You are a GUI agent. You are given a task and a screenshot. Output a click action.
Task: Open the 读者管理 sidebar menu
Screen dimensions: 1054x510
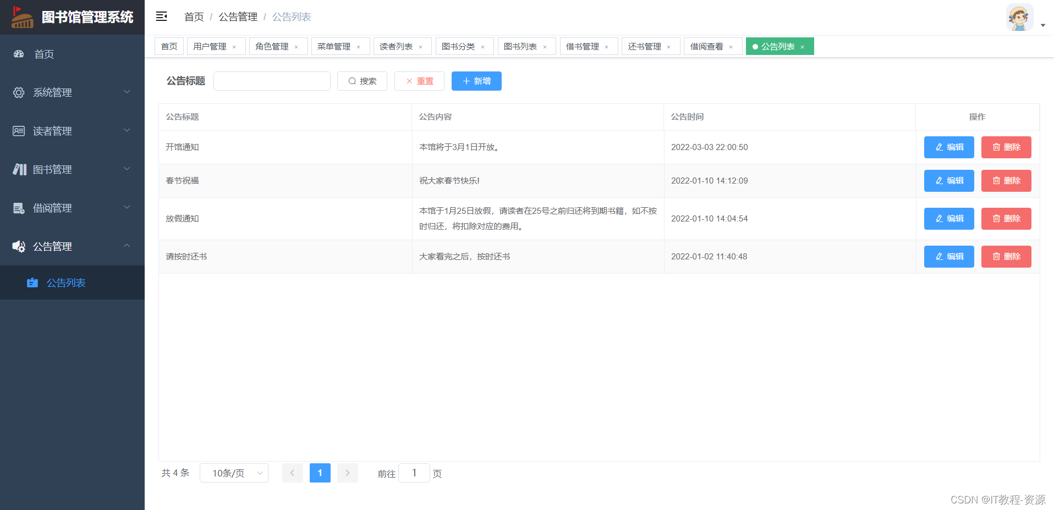tap(72, 131)
